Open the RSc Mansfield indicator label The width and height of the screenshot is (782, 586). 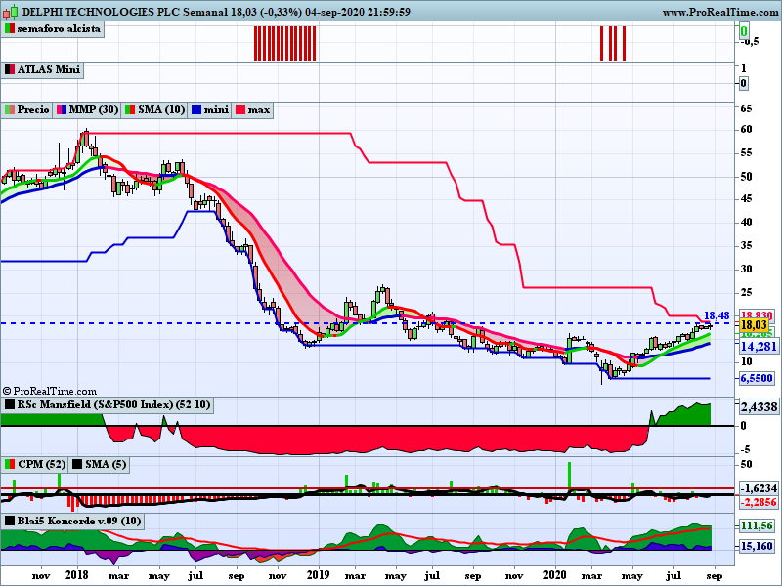click(x=113, y=404)
